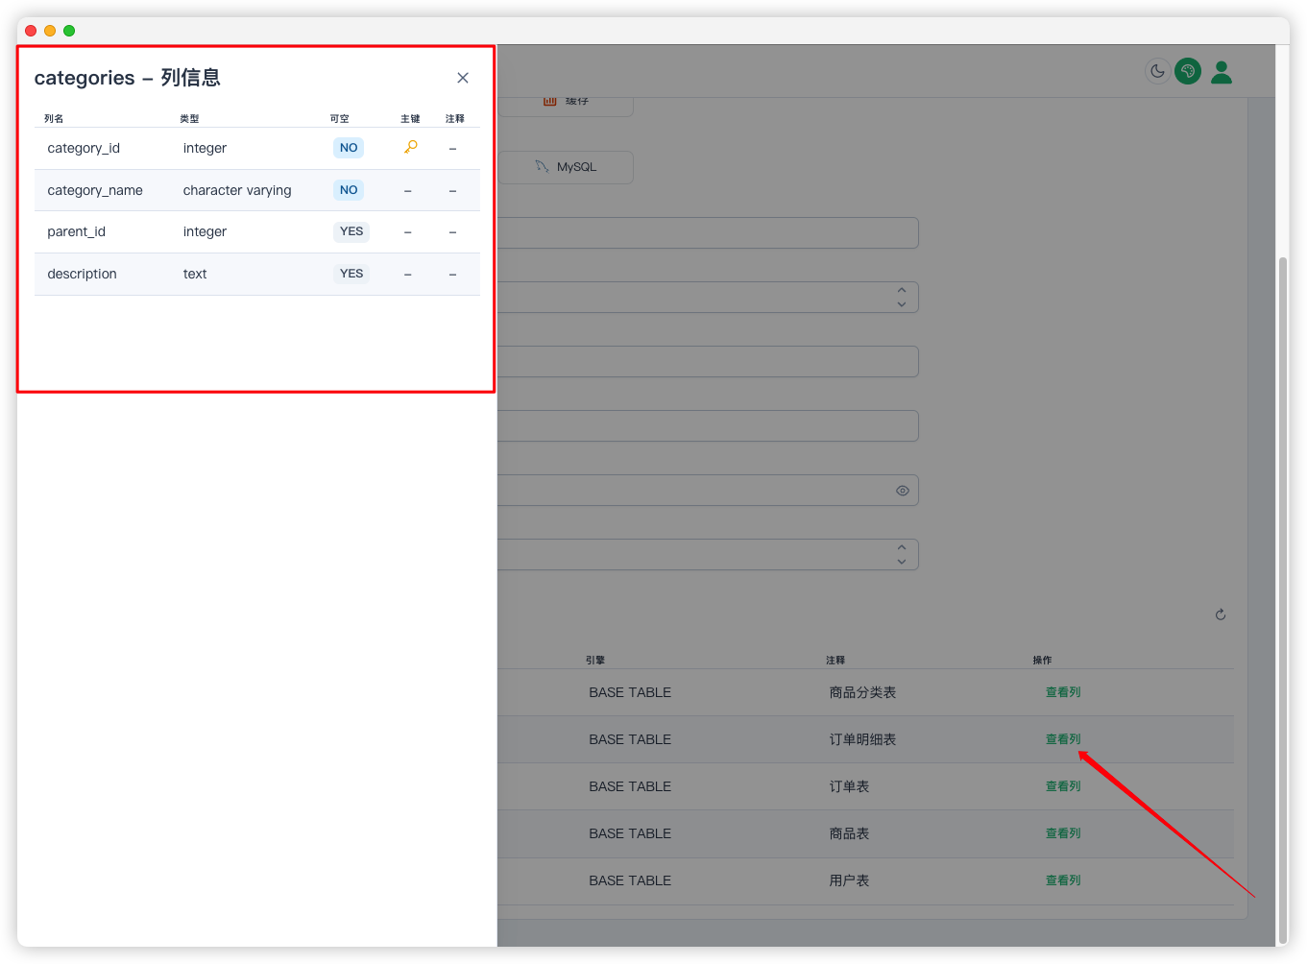Click the 操作 header in background table
The image size is (1307, 964).
tap(1042, 661)
